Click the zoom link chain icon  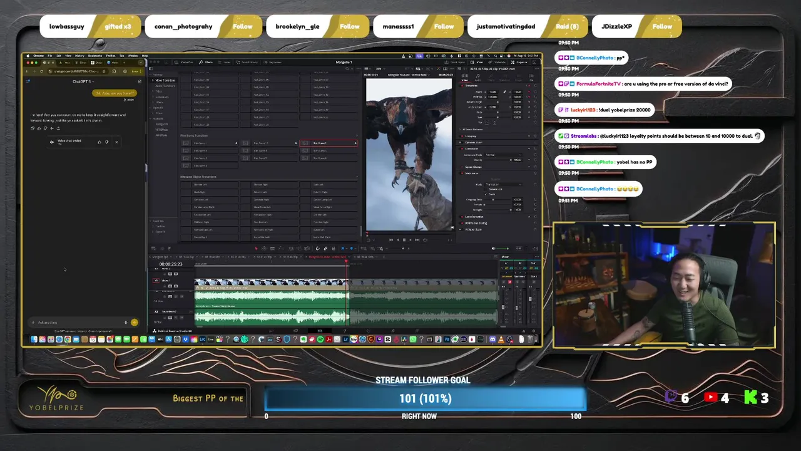504,91
